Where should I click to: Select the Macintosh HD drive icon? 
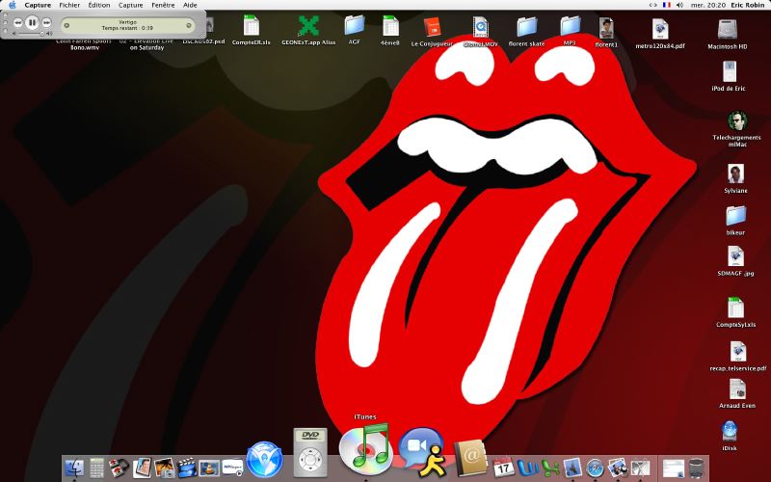(x=728, y=35)
